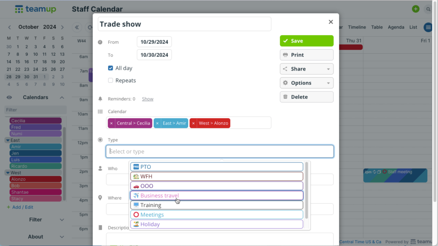Click the Show reminders link
Viewport: 438px width, 246px height.
(x=147, y=99)
